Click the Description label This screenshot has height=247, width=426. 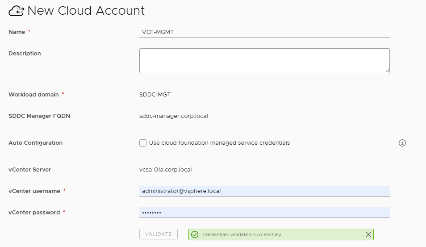click(x=25, y=54)
